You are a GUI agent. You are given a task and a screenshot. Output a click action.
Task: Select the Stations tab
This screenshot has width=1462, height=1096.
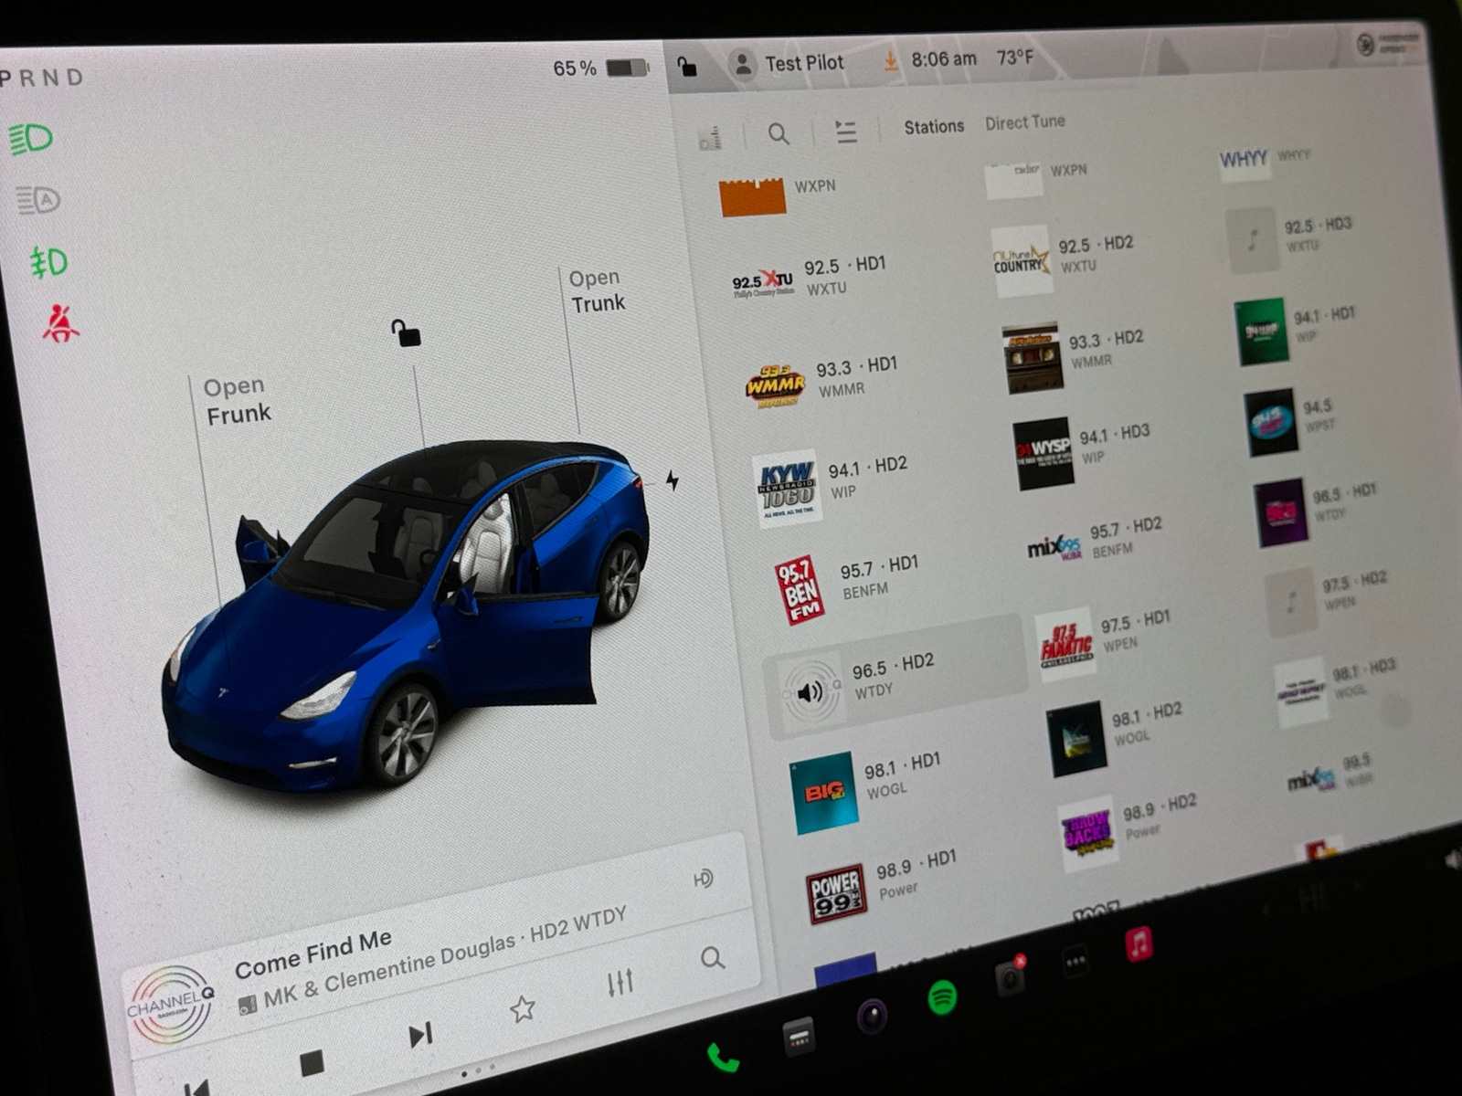[934, 126]
